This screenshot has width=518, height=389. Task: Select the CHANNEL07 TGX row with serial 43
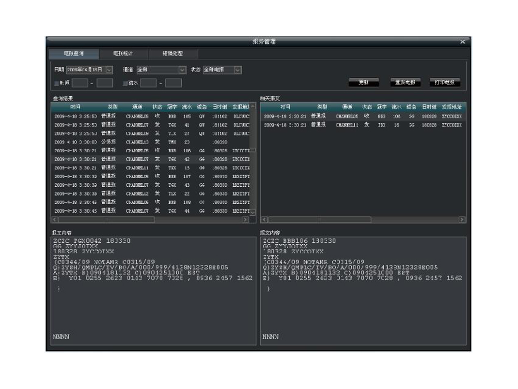[151, 185]
